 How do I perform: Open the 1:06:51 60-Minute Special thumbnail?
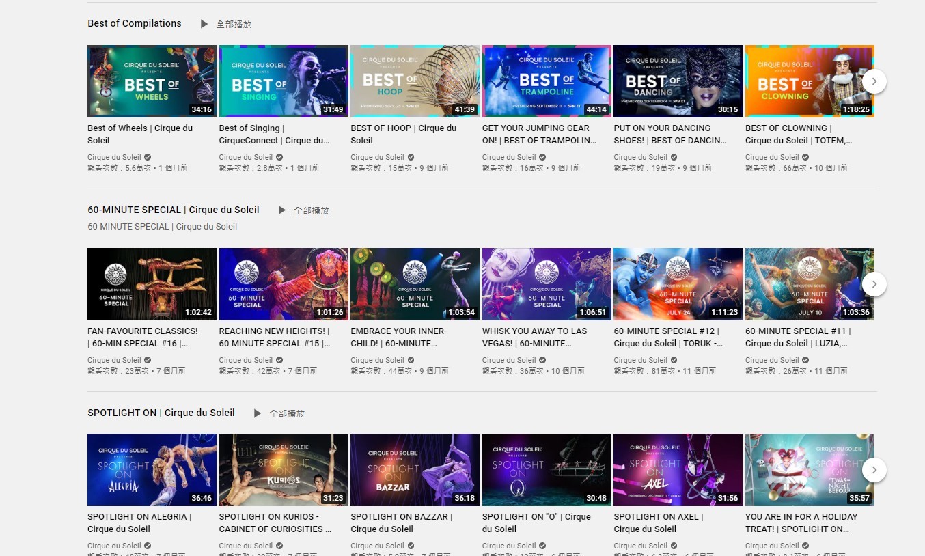547,284
